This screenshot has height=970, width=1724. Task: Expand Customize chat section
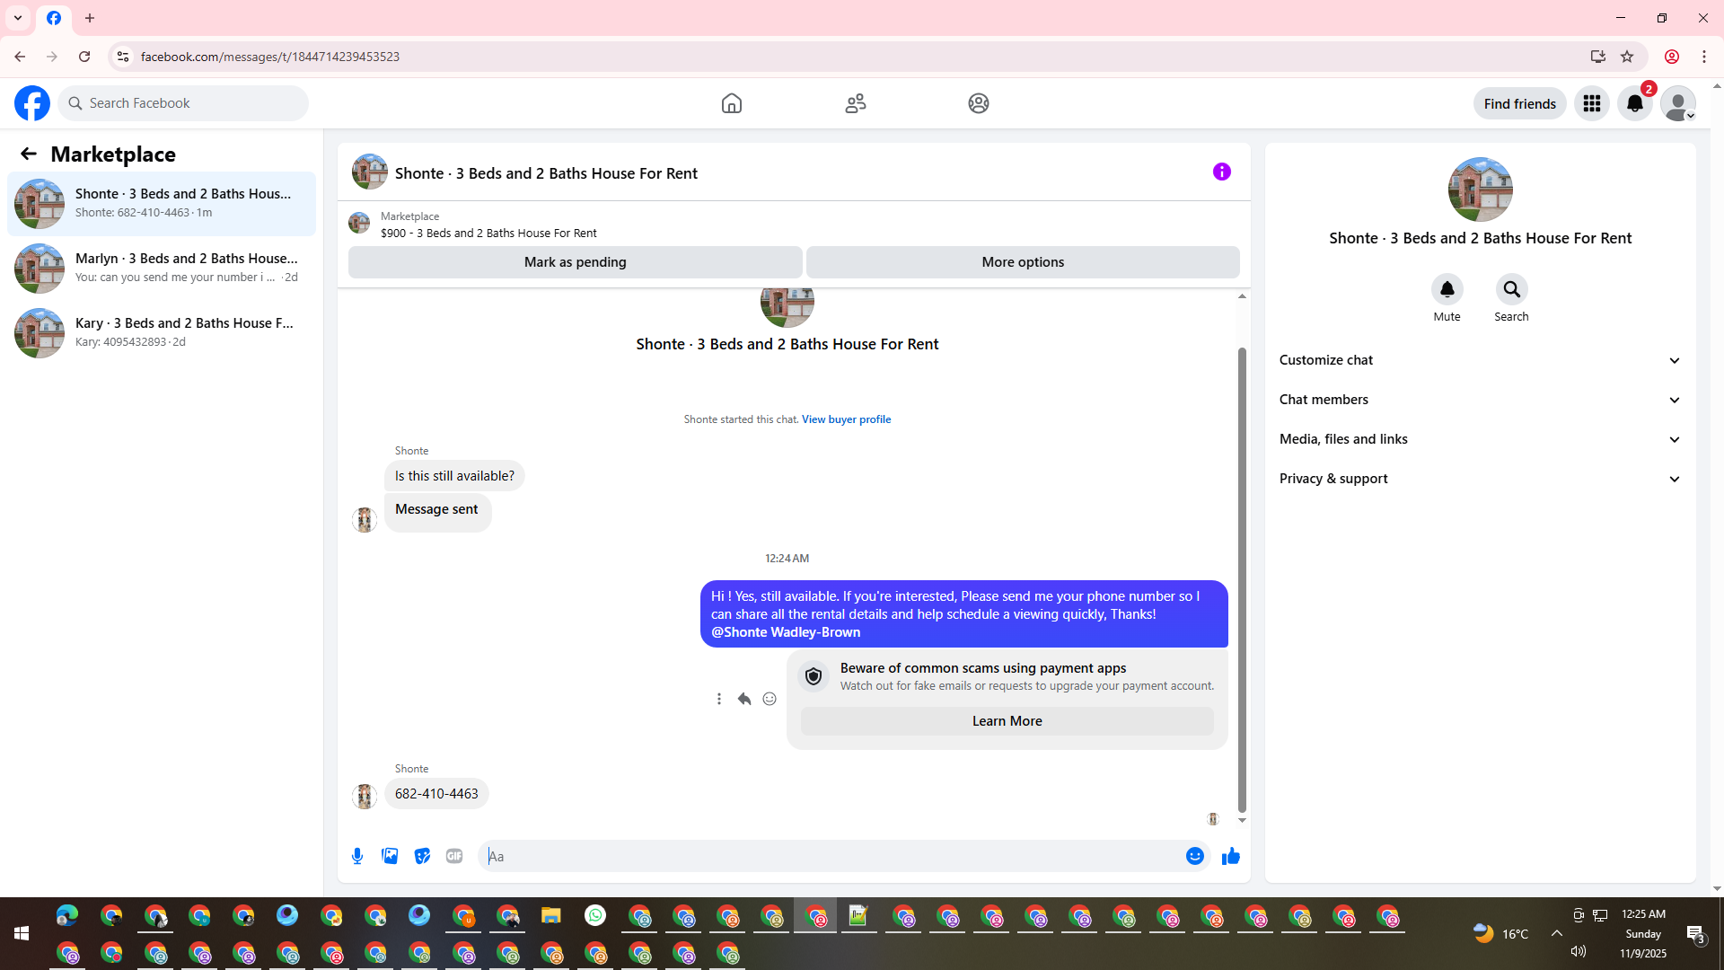[x=1480, y=360]
